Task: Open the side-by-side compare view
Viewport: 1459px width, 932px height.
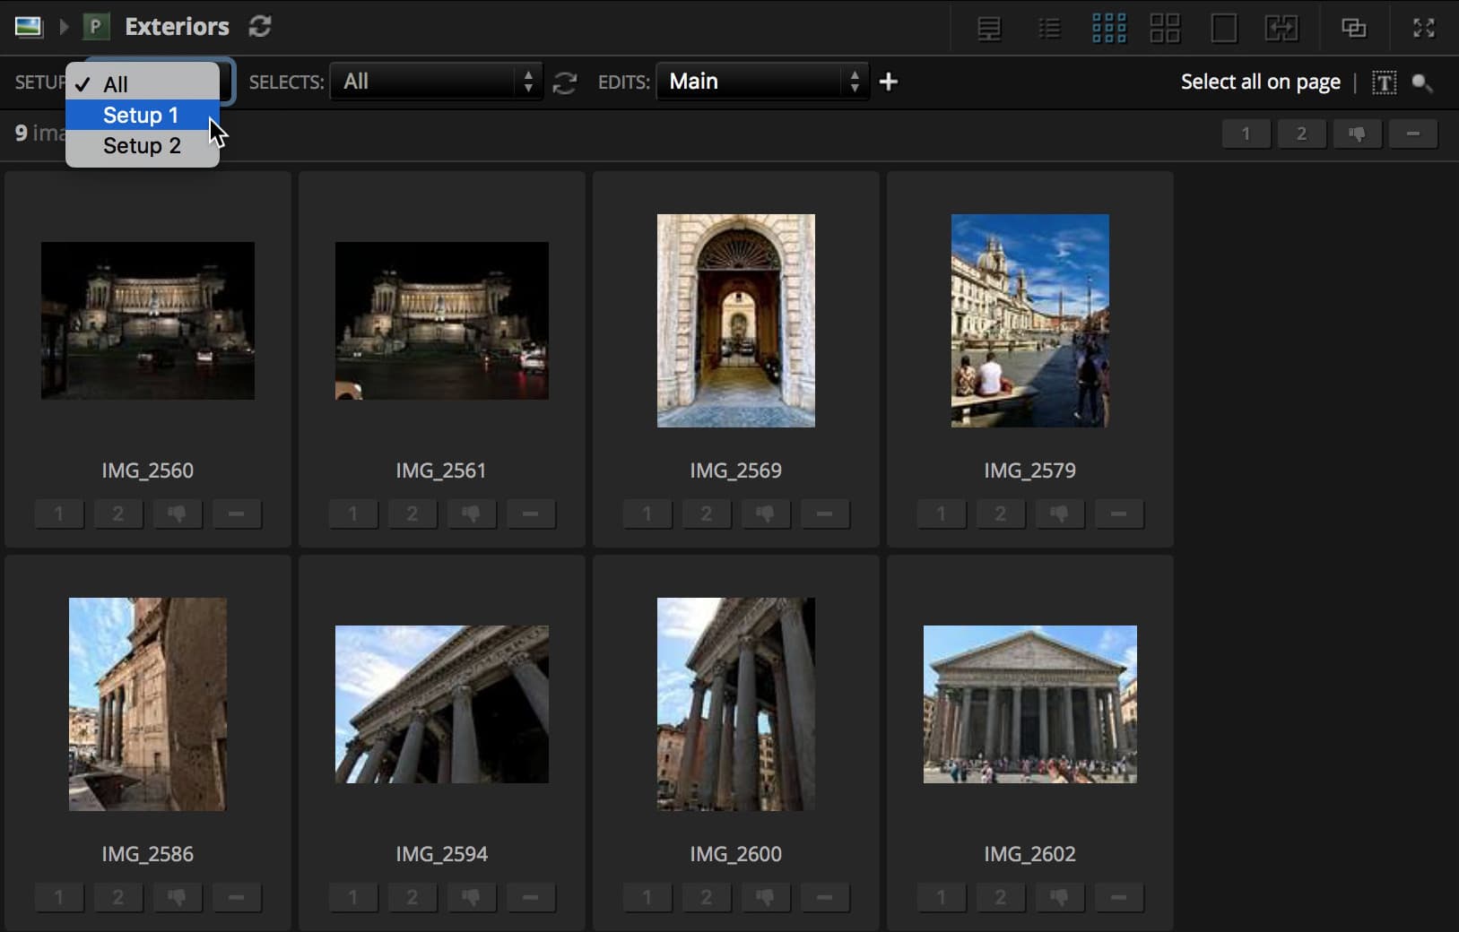Action: pos(1281,28)
